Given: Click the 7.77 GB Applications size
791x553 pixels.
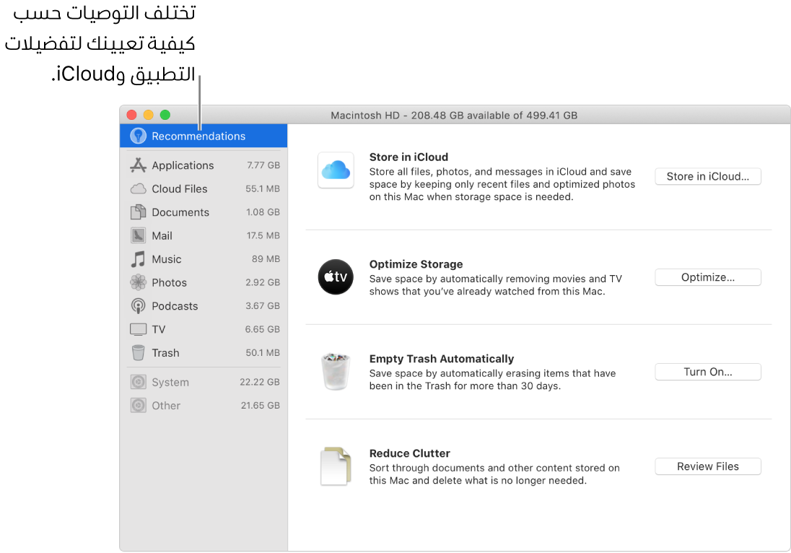Looking at the screenshot, I should click(x=263, y=165).
